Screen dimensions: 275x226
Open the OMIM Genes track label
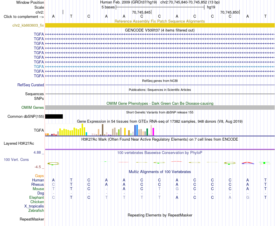[32, 107]
